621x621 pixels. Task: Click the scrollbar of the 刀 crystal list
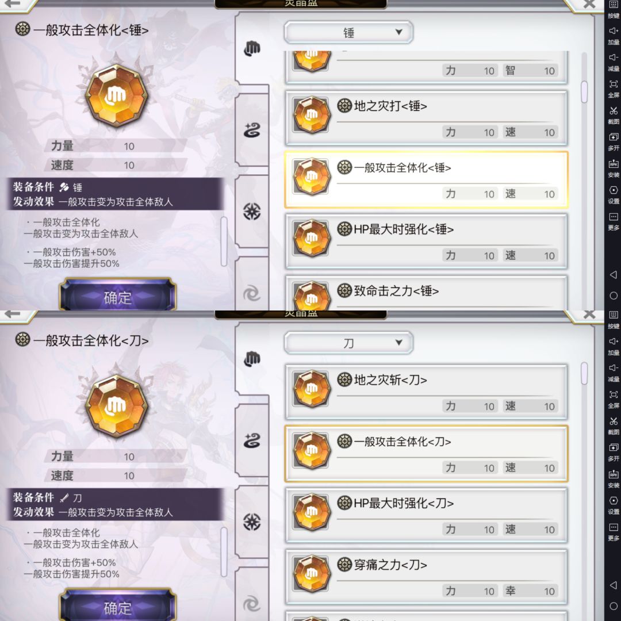(584, 373)
